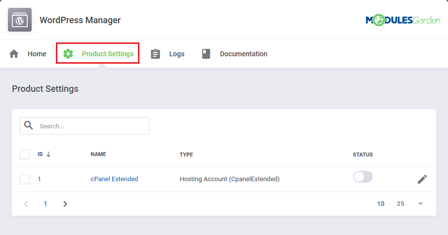Show 25 entries per page
This screenshot has width=448, height=235.
(401, 203)
